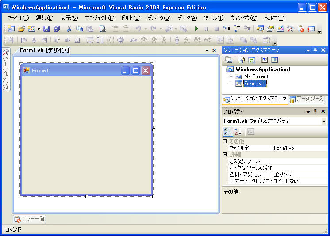
Task: Collapse the その他 property category
Action: coord(225,141)
